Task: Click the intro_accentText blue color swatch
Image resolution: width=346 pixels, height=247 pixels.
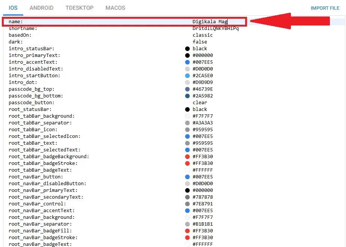Action: tap(187, 62)
